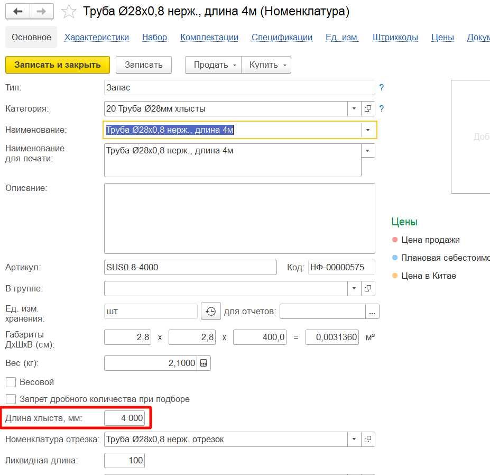Open the Наименование dropdown arrow

point(368,130)
